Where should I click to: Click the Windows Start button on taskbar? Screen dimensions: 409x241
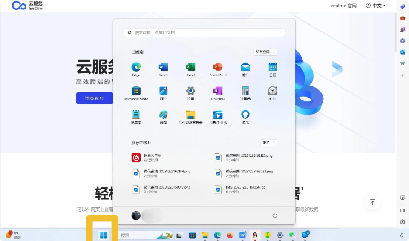(x=103, y=235)
